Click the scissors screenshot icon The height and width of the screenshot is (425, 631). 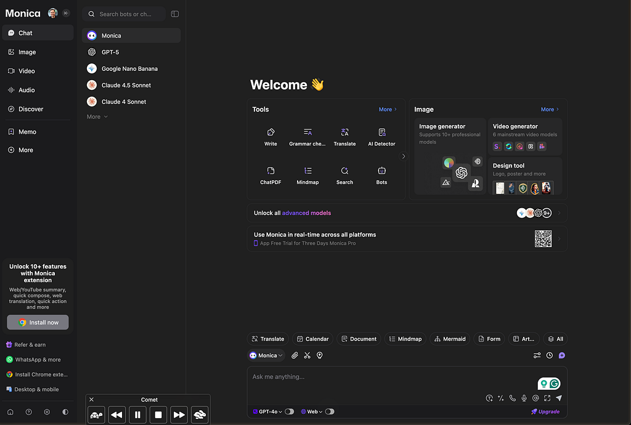[307, 355]
